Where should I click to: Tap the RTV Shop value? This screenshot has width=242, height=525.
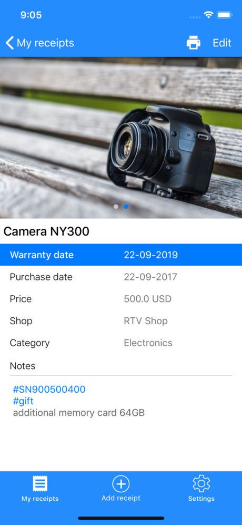[145, 321]
